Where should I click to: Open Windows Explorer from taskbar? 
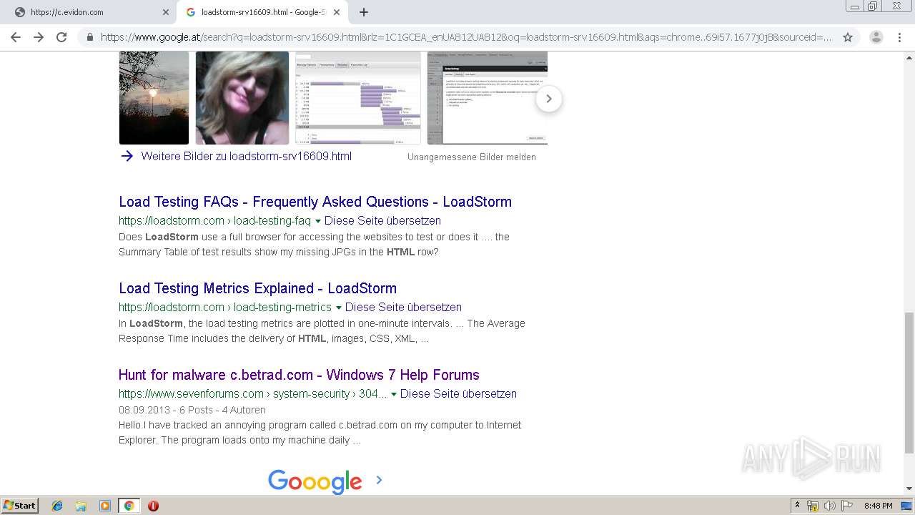coord(81,506)
